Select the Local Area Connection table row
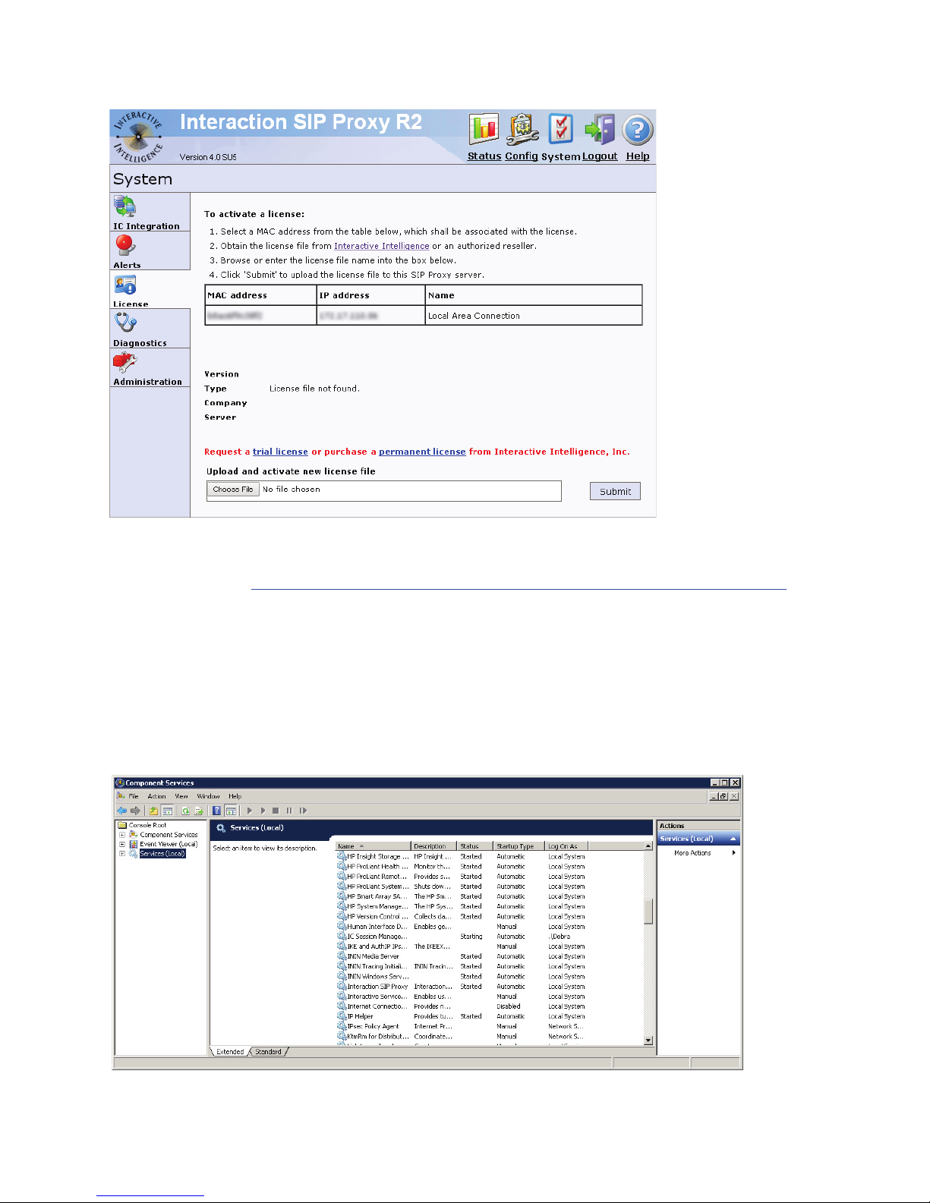The width and height of the screenshot is (930, 1203). tap(424, 316)
